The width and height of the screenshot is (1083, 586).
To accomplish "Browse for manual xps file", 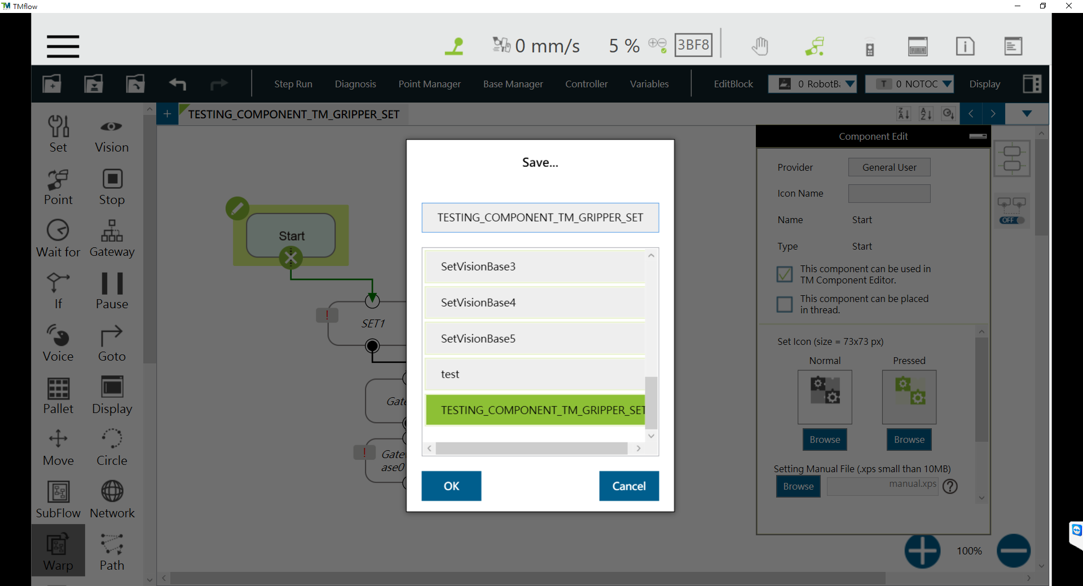I will point(798,486).
